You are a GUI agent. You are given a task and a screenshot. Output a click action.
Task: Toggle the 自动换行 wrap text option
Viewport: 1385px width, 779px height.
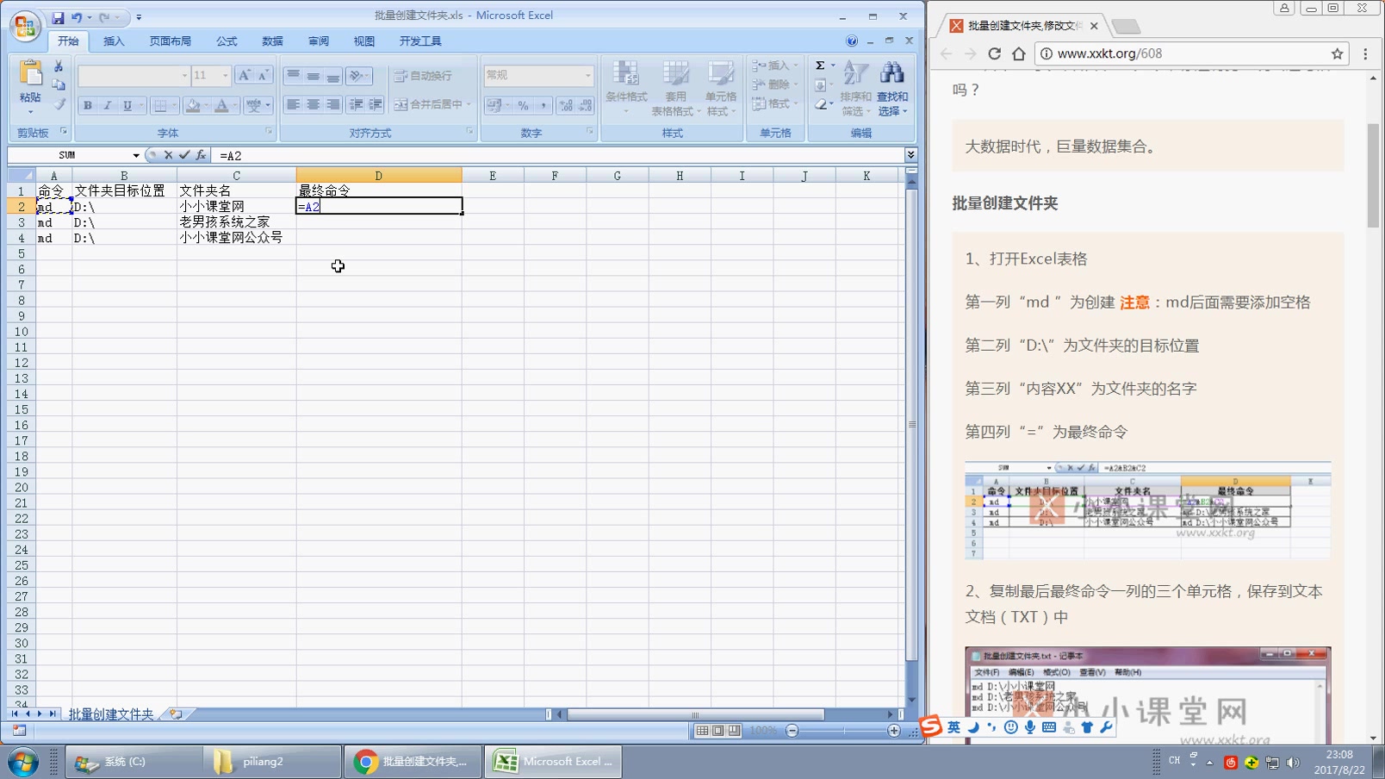(423, 76)
